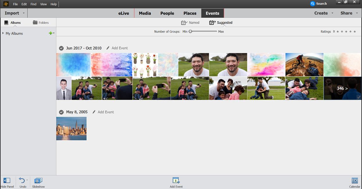The image size is (362, 189).
Task: Open the People tab
Action: [167, 13]
